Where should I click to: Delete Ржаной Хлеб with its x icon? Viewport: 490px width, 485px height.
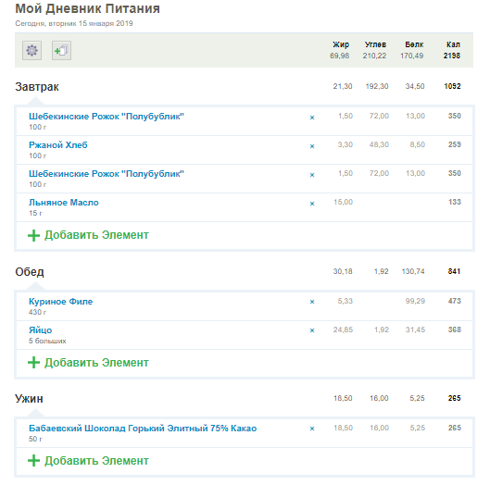[312, 146]
